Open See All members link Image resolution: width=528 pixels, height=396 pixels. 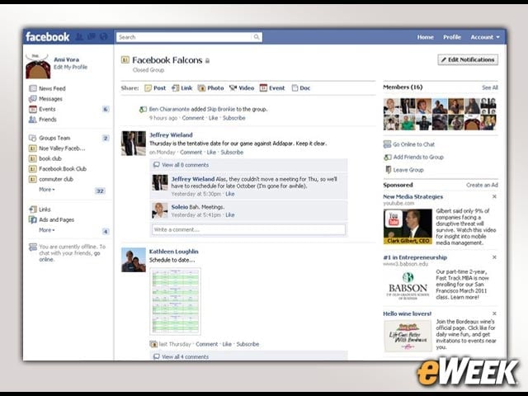coord(489,87)
